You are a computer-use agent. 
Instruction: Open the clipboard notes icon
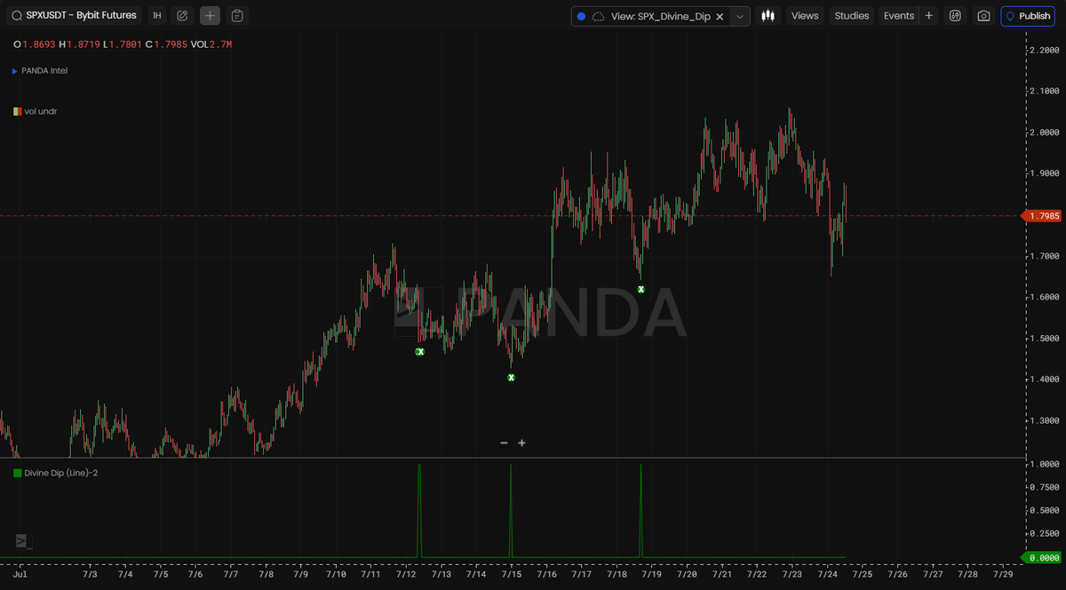(237, 15)
